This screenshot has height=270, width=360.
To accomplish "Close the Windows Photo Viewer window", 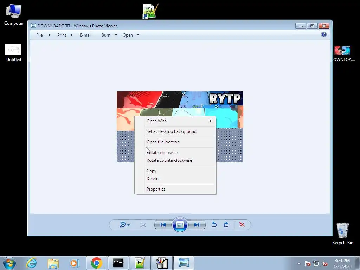I will [324, 26].
